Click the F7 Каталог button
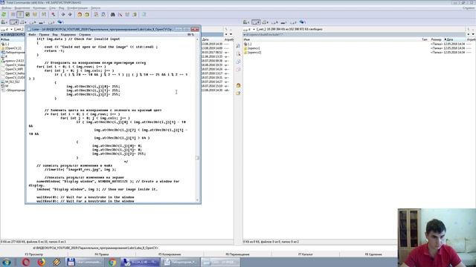 [x=306, y=254]
